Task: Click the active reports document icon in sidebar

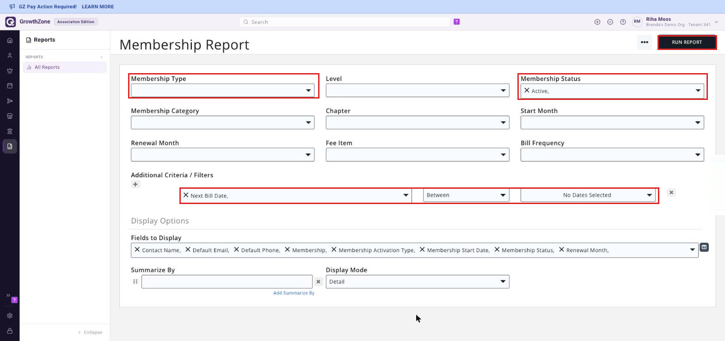Action: 10,146
